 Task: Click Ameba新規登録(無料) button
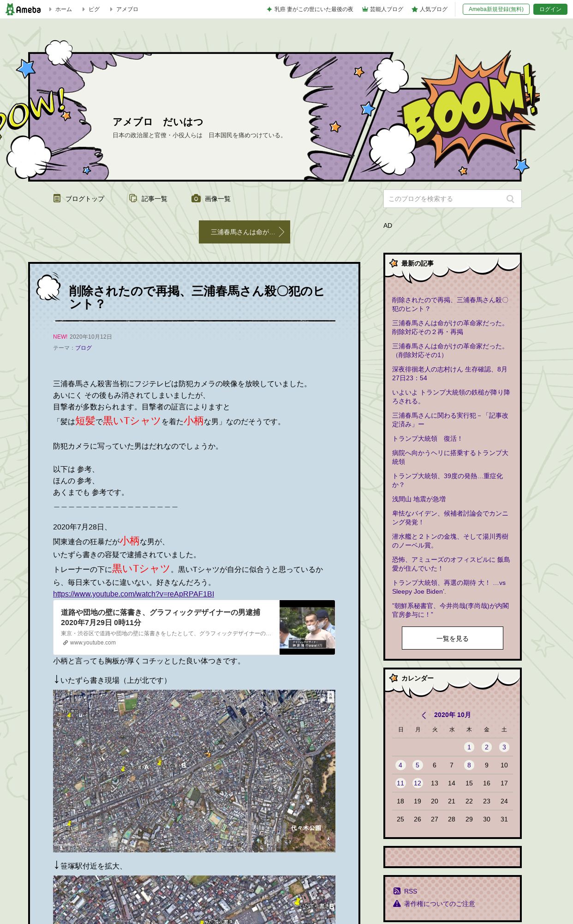pyautogui.click(x=496, y=9)
